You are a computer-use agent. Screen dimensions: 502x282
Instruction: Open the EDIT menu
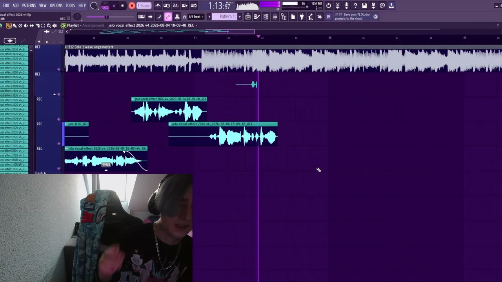click(x=6, y=5)
